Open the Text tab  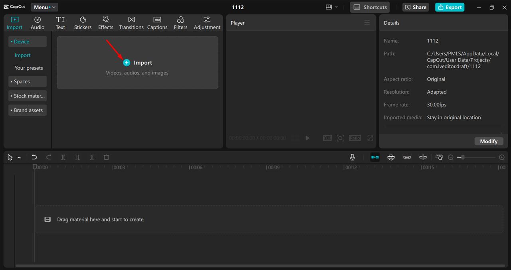[x=60, y=23]
